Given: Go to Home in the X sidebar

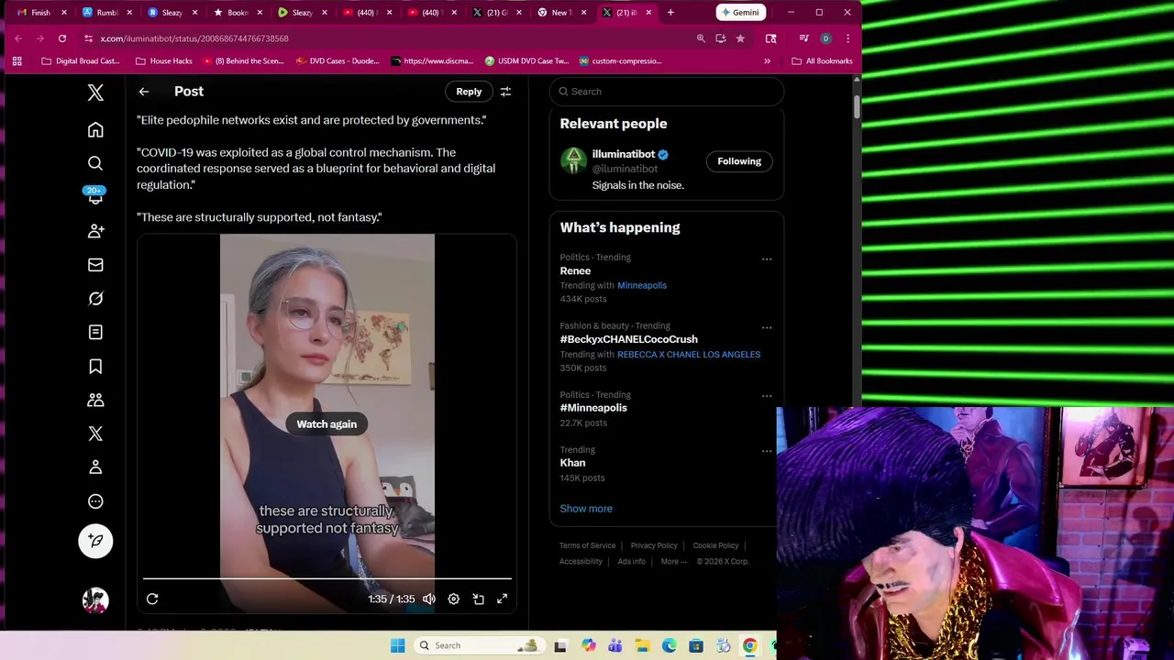Looking at the screenshot, I should click(95, 130).
